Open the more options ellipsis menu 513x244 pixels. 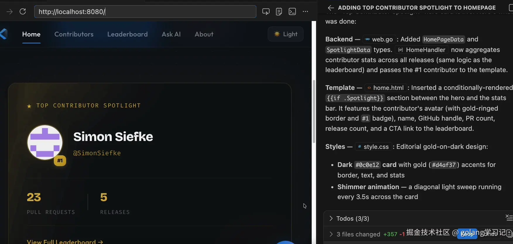pos(306,12)
